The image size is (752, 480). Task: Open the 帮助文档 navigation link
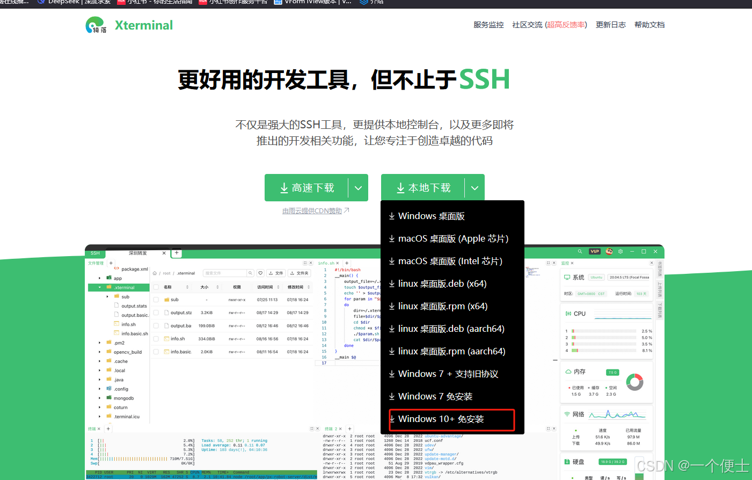649,25
